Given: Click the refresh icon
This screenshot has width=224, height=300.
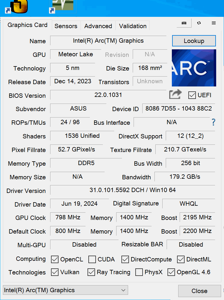Looking at the screenshot, I should [x=199, y=23].
